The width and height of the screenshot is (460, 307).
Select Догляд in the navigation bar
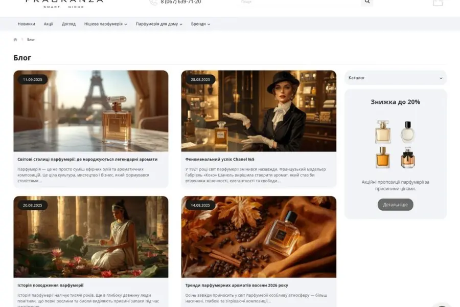pyautogui.click(x=68, y=24)
